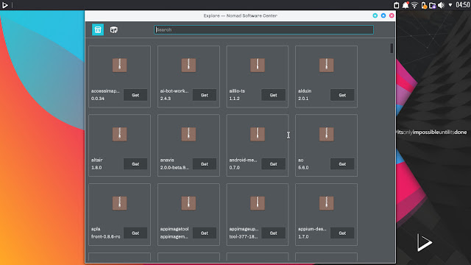Minimize the Nomad Software Center window
Screen dimensions: 471x265
375,15
